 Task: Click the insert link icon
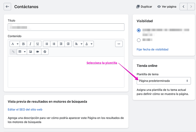13,52
